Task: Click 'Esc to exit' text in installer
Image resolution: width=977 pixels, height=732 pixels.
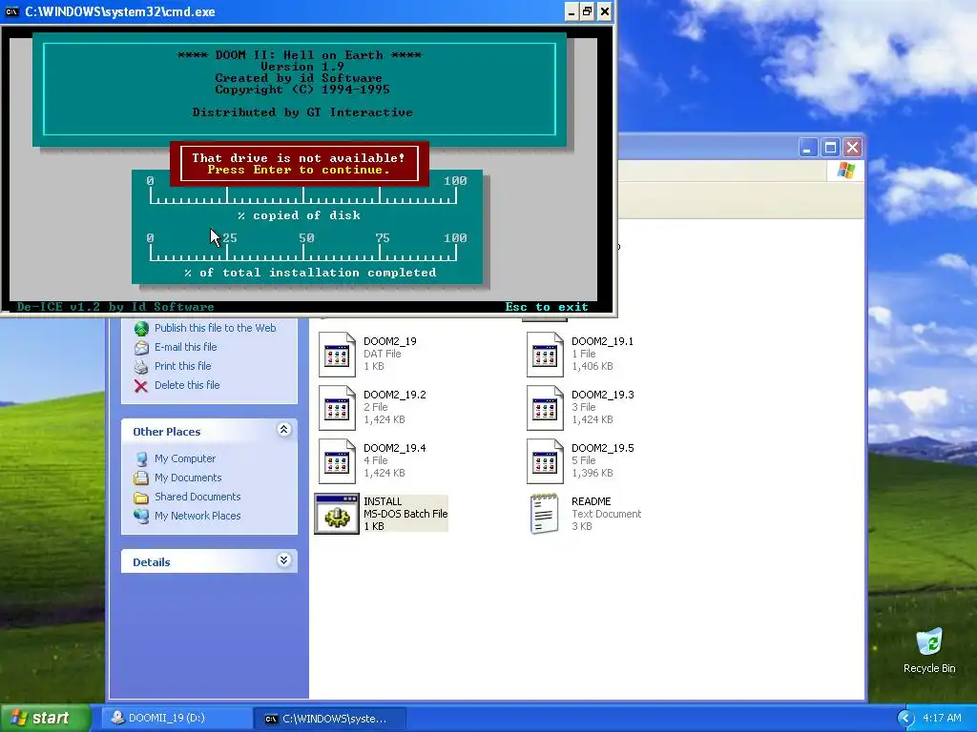Action: click(547, 307)
